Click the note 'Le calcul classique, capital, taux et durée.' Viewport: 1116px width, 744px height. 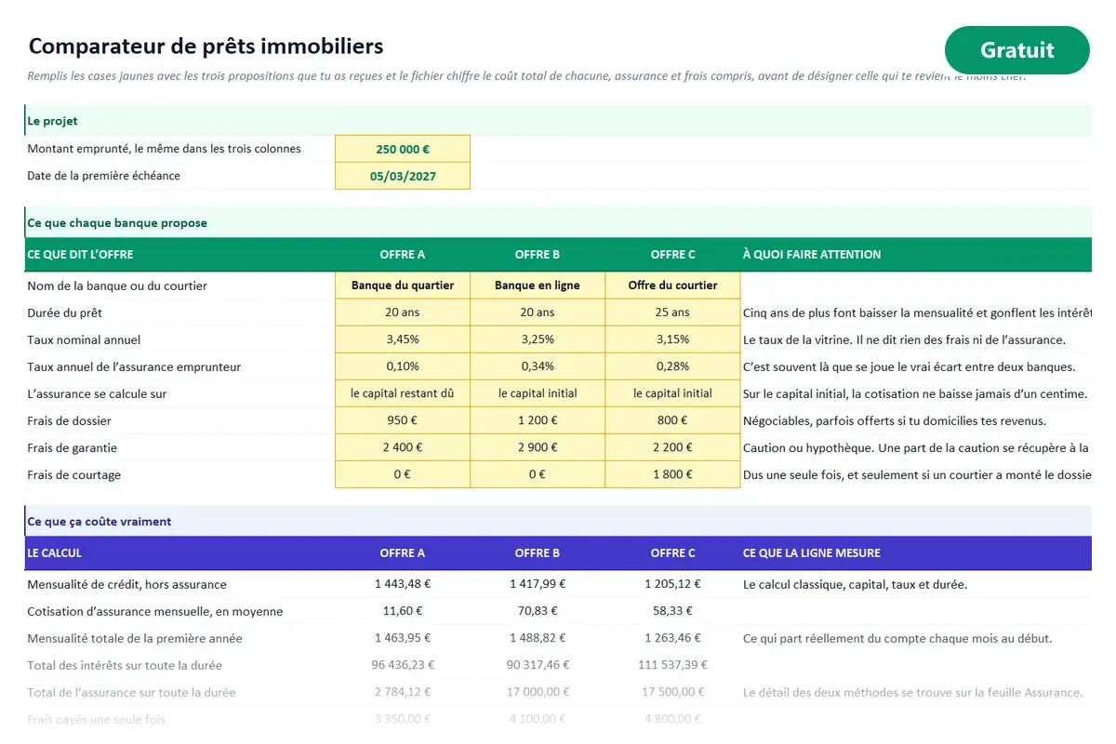click(856, 585)
